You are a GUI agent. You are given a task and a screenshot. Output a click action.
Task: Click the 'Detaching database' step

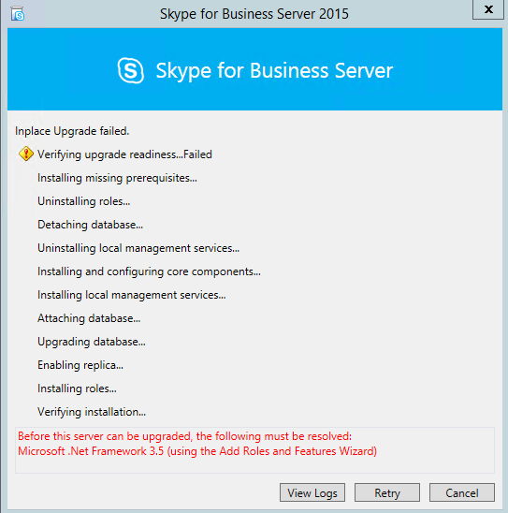pyautogui.click(x=90, y=225)
